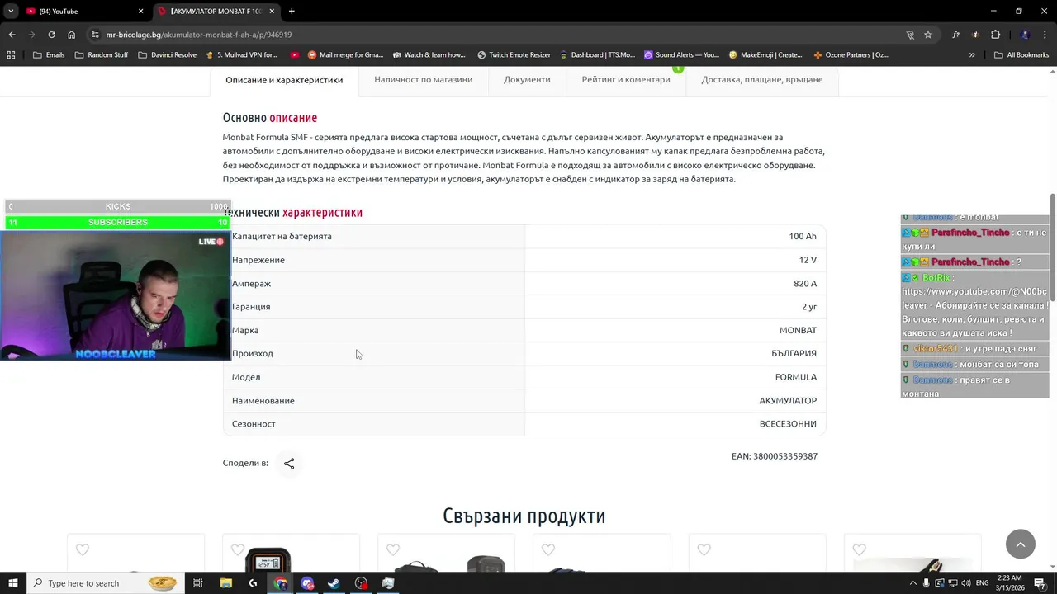Open the Chrome apps grid shortcut
The image size is (1057, 594).
[x=11, y=55]
